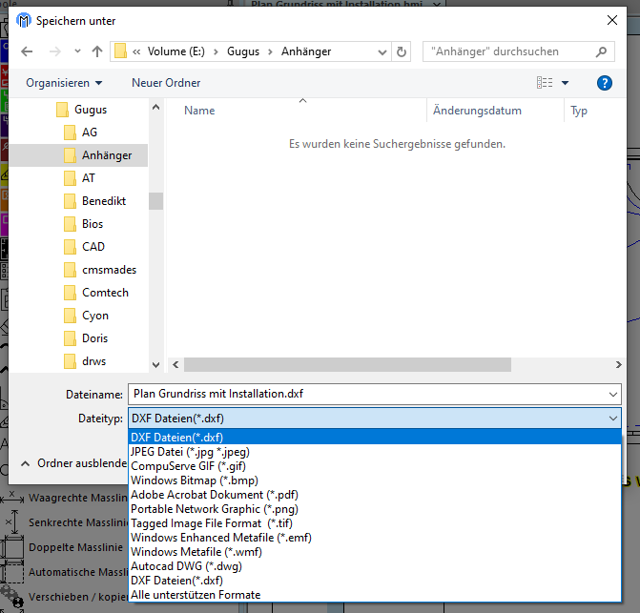Expand the Dateiname dropdown arrow
The image size is (640, 613).
point(611,394)
